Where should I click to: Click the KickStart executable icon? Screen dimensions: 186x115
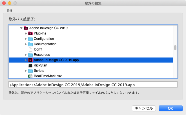click(30, 65)
